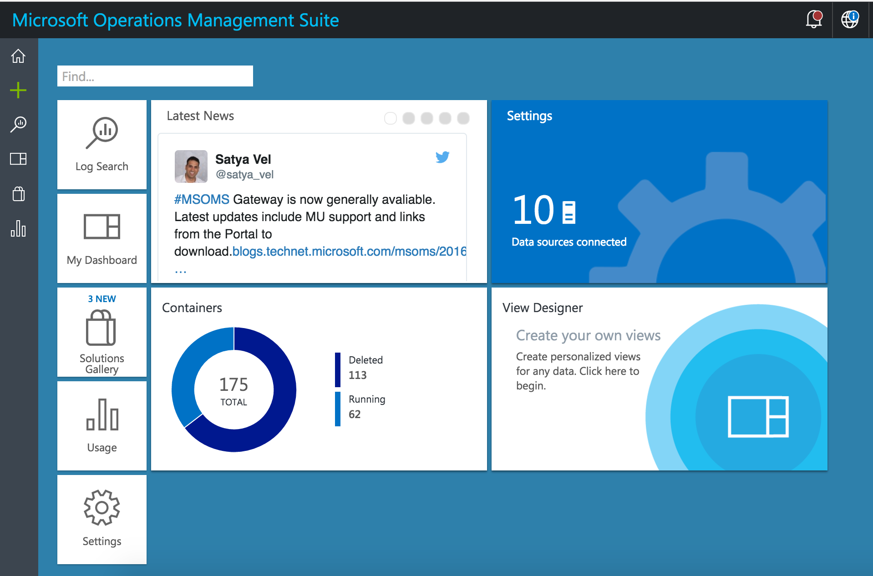The image size is (873, 576).
Task: Click the Deleted 113 value
Action: [x=358, y=375]
